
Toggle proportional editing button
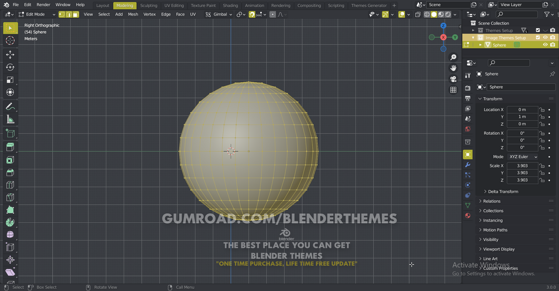pyautogui.click(x=273, y=14)
